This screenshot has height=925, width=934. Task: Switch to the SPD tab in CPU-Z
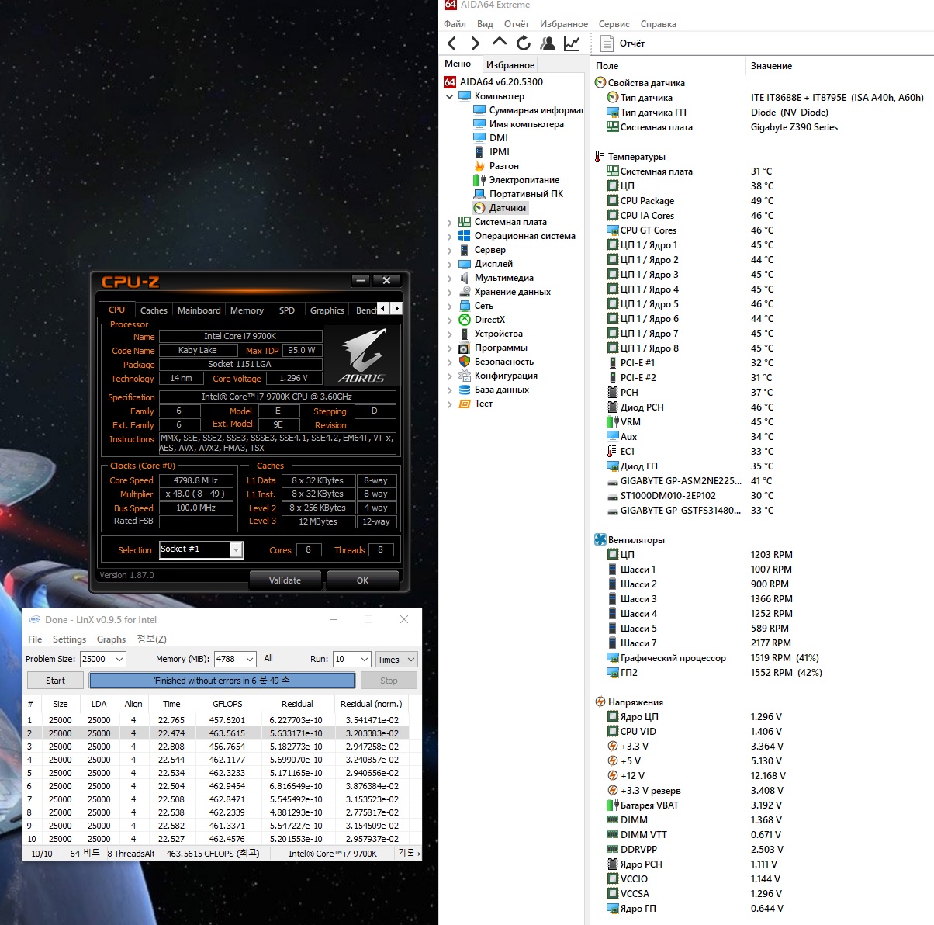coord(287,310)
